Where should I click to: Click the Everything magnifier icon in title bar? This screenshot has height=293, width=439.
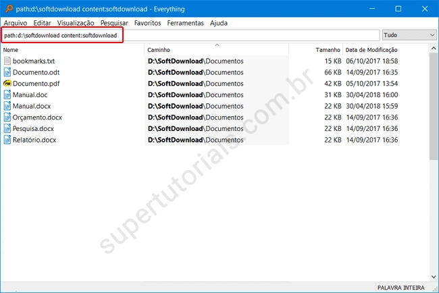8,8
